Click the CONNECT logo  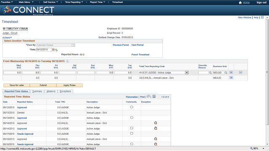28,10
